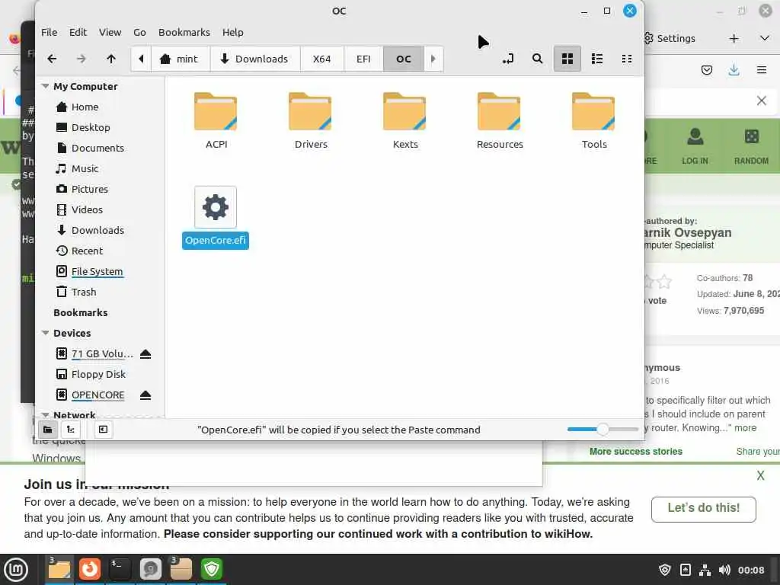
Task: Jump to EFI in path bar
Action: tap(363, 59)
